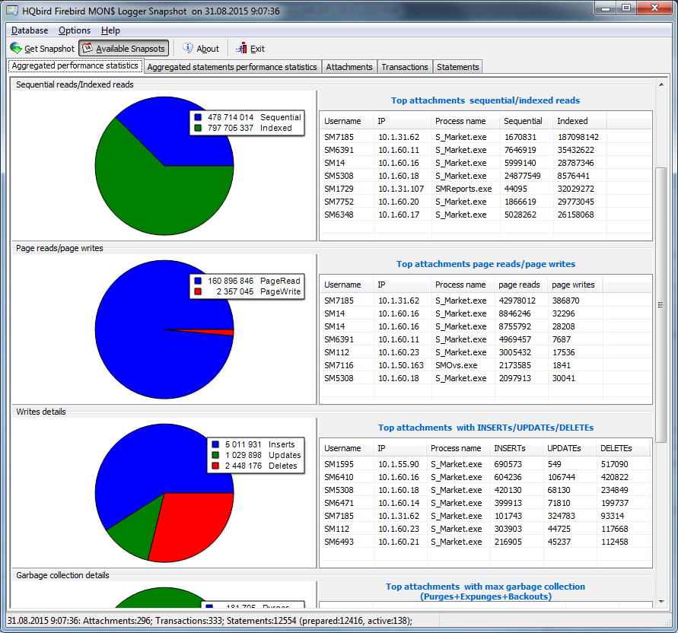Open the Options menu

75,30
